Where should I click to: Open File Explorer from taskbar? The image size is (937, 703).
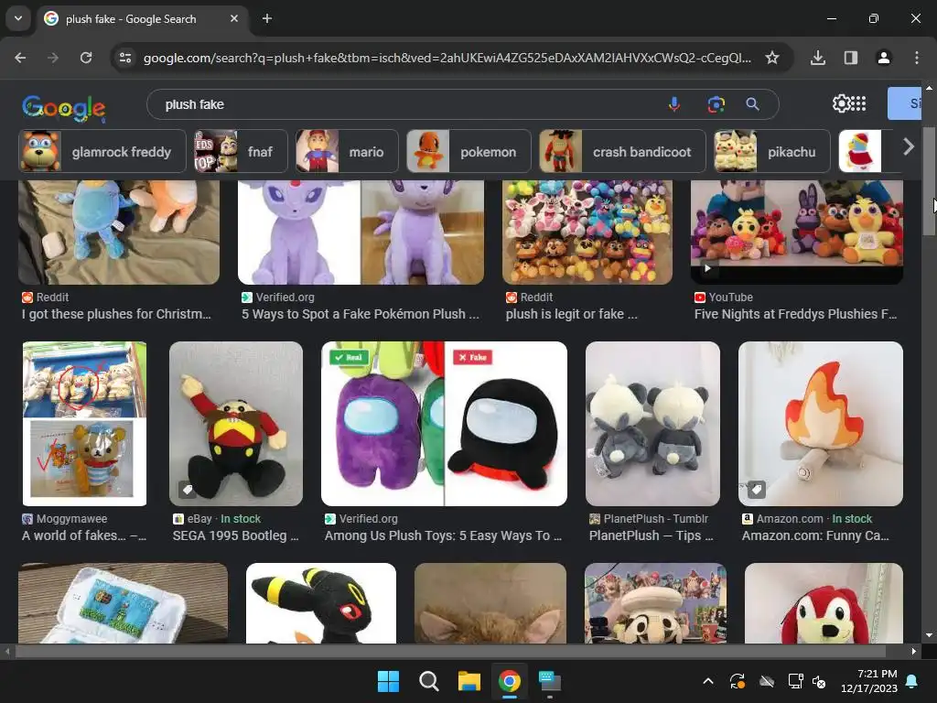[469, 681]
